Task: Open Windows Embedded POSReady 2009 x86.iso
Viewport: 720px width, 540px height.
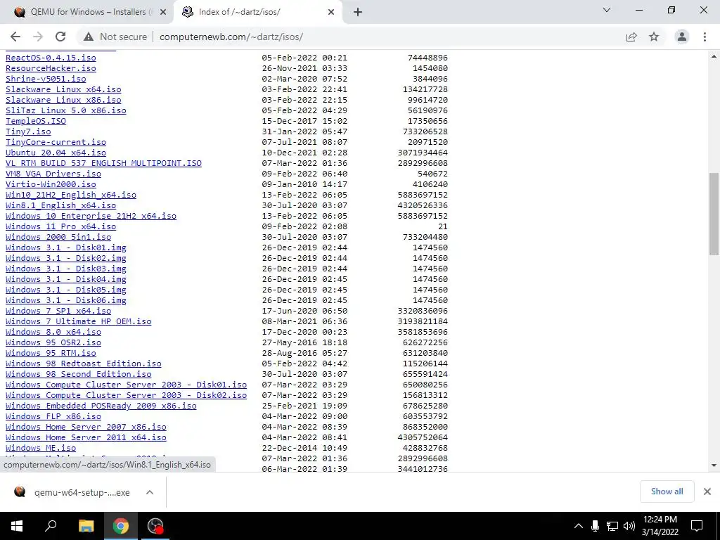Action: (x=101, y=406)
